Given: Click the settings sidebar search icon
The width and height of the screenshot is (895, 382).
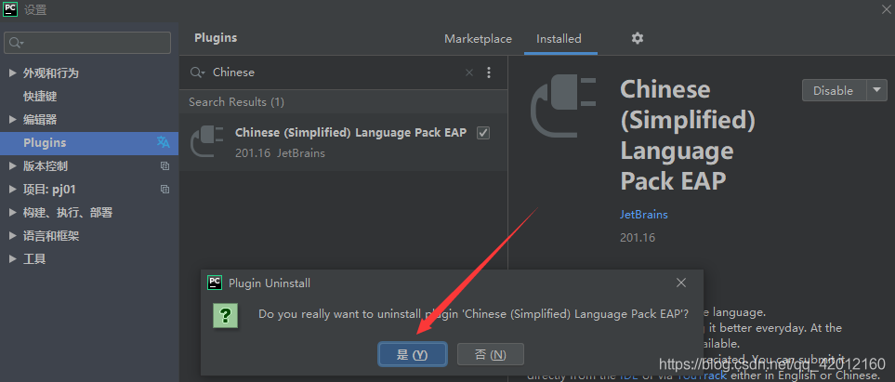Looking at the screenshot, I should (16, 43).
